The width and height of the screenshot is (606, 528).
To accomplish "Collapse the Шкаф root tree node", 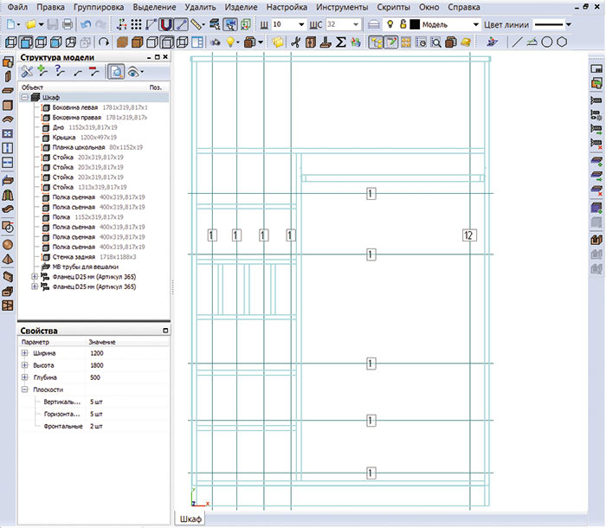I will pos(24,98).
